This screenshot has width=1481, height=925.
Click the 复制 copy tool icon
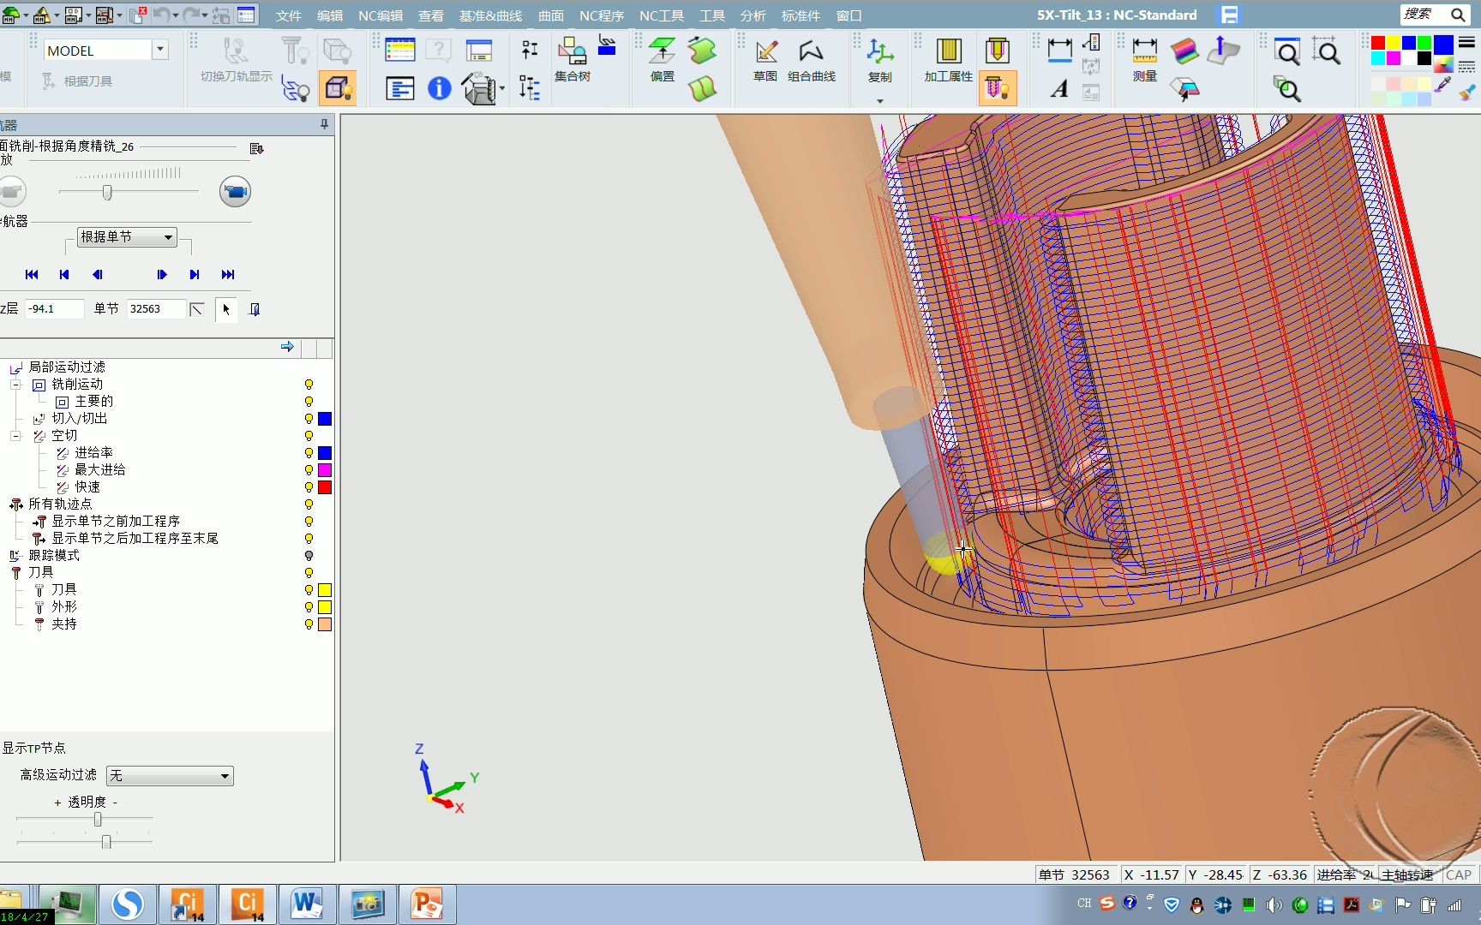click(879, 52)
